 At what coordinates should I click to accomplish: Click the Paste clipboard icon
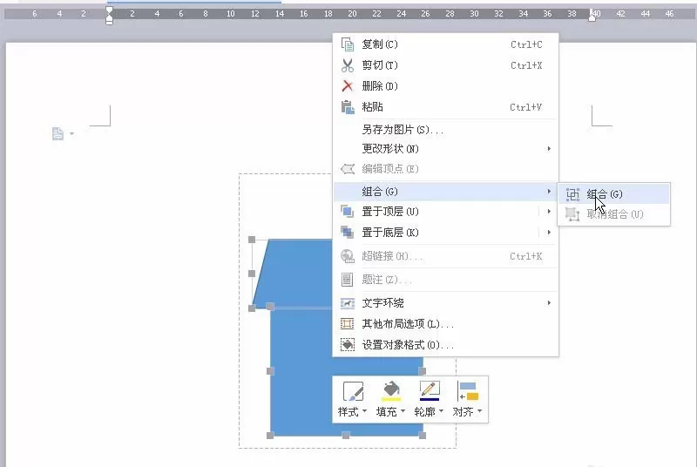coord(348,107)
